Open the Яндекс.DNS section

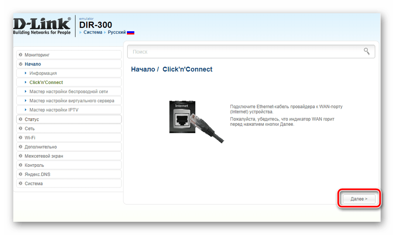pos(69,174)
